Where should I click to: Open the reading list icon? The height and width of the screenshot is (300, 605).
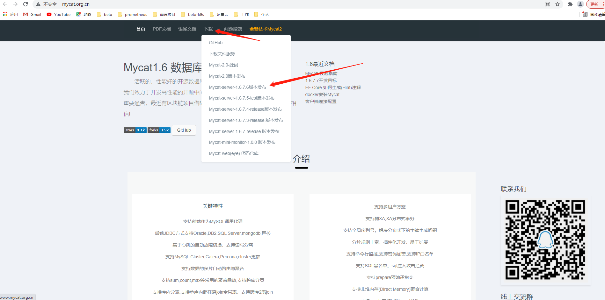tap(585, 14)
